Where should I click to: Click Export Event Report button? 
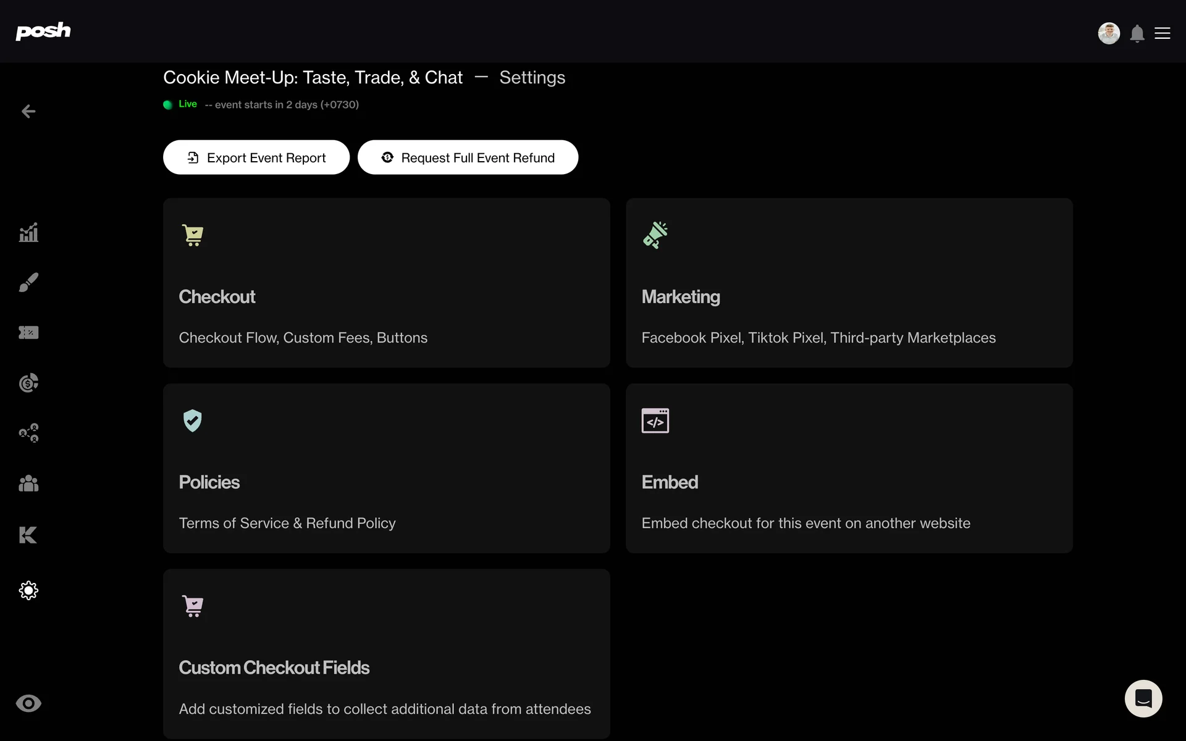(256, 157)
